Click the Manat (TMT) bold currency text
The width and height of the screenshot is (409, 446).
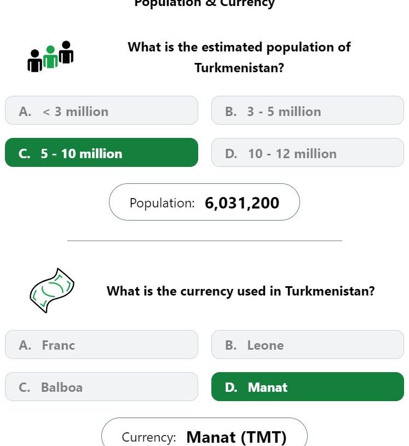236,437
